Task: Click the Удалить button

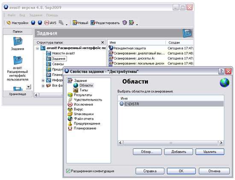Action: [210, 152]
